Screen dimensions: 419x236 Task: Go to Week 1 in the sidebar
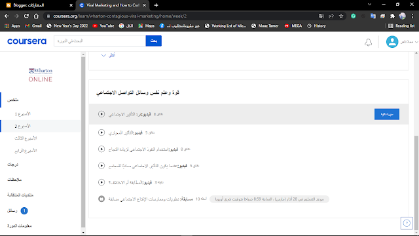pos(22,114)
